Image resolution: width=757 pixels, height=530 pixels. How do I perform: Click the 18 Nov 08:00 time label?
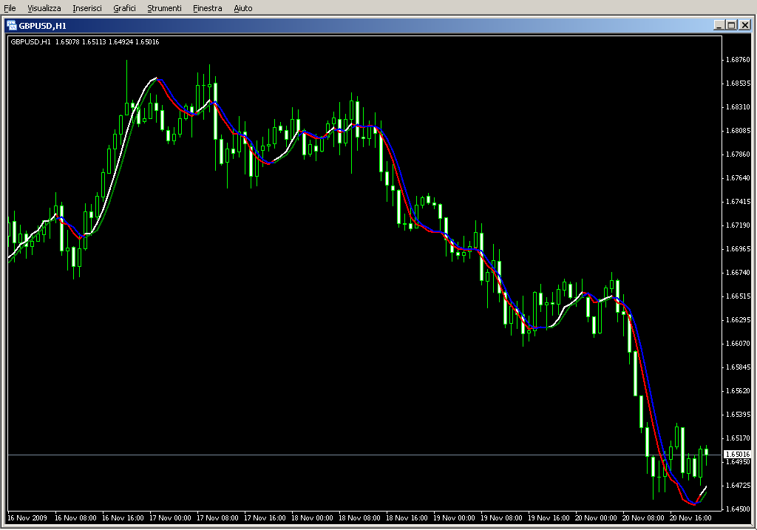point(359,518)
